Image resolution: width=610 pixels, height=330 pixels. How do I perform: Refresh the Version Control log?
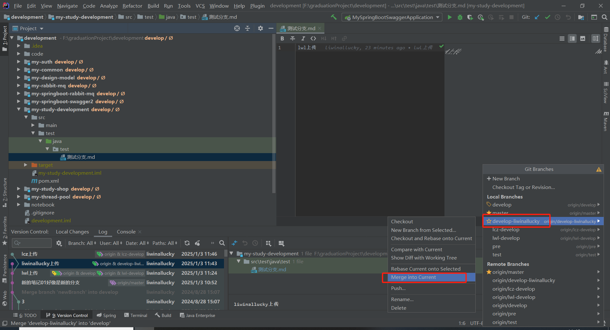[187, 243]
